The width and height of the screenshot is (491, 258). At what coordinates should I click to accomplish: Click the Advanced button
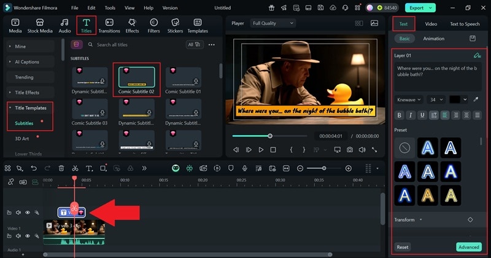[x=469, y=247]
